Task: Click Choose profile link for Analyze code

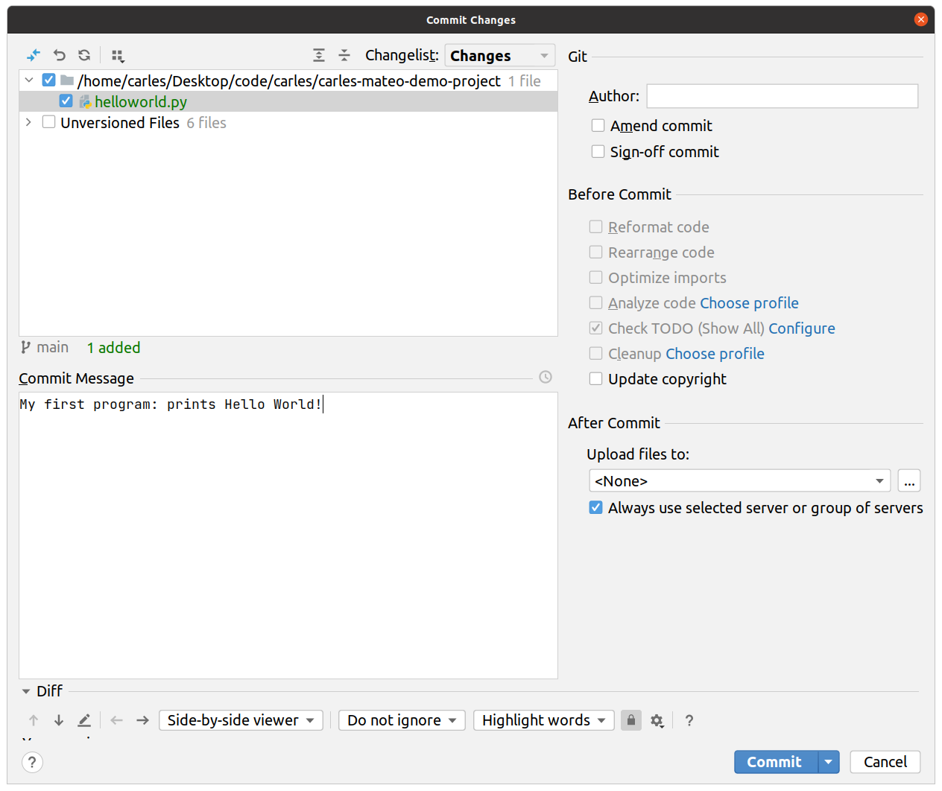Action: pyautogui.click(x=750, y=303)
